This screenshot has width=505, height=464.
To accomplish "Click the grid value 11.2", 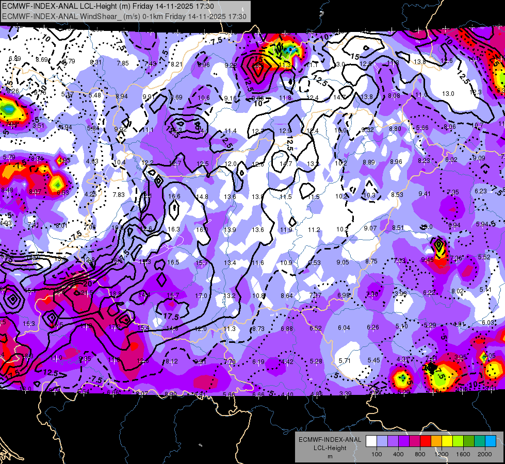I will click(314, 229).
